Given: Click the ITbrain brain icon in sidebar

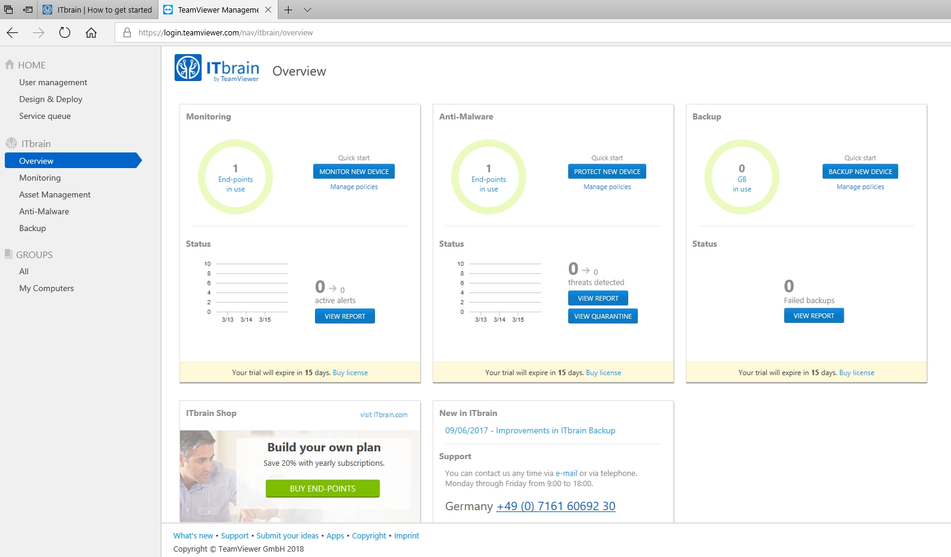Looking at the screenshot, I should pos(11,143).
